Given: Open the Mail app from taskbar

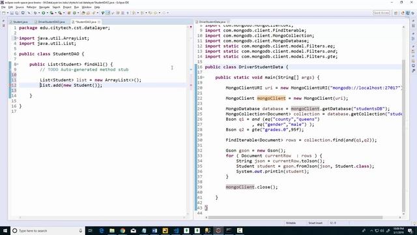Looking at the screenshot, I should [133, 230].
